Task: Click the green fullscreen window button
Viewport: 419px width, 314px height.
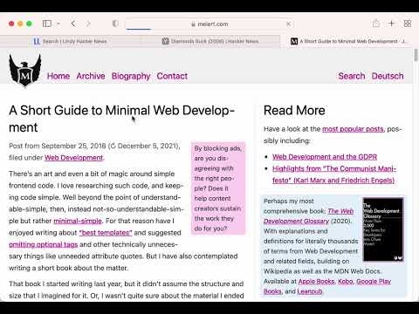Action: [29, 24]
